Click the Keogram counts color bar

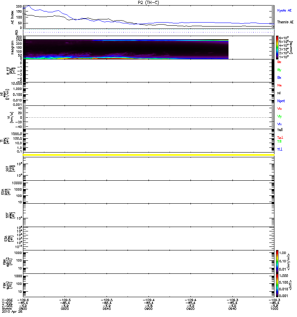click(x=277, y=48)
